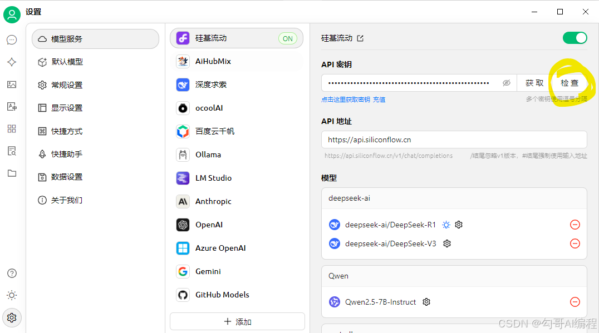599x333 pixels.
Task: Collapse the deepseek-ai model group header
Action: [454, 198]
